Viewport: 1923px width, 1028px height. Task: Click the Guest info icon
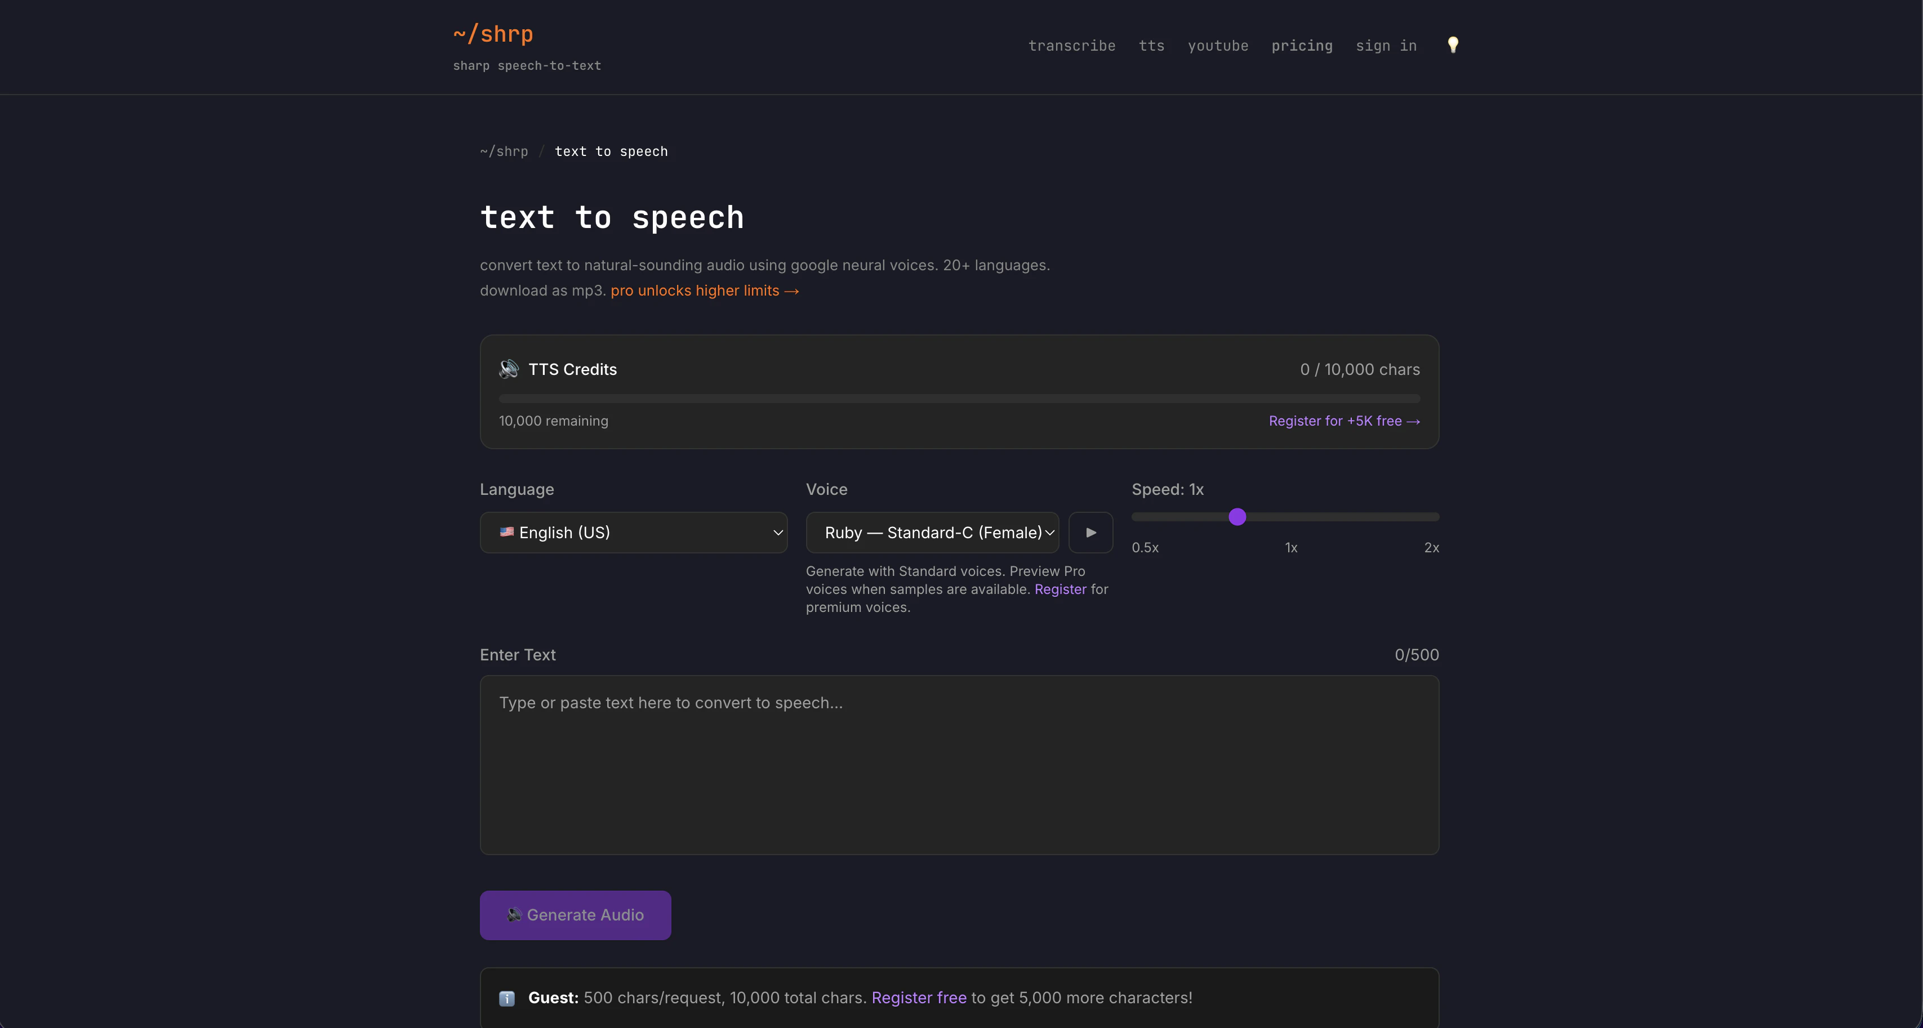tap(507, 998)
